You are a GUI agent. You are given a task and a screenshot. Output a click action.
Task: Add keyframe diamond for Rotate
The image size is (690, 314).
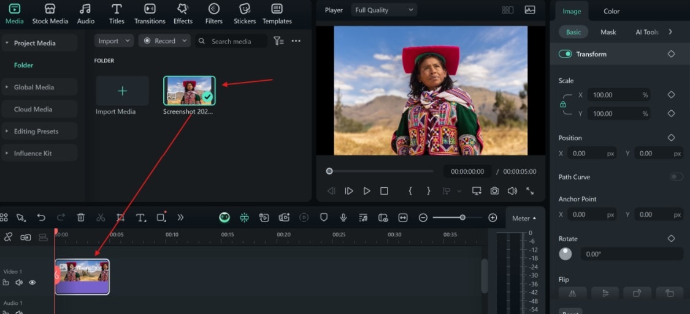(671, 239)
